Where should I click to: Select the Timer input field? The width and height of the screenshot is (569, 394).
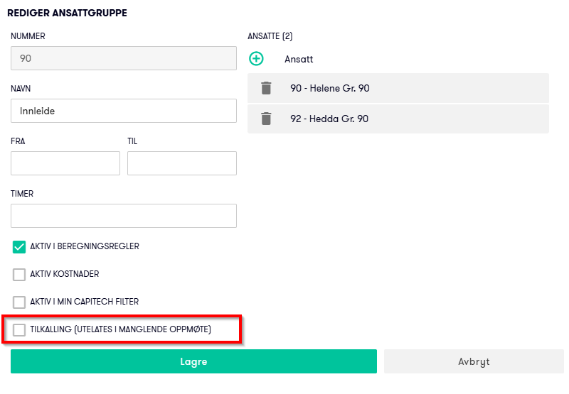pos(124,216)
